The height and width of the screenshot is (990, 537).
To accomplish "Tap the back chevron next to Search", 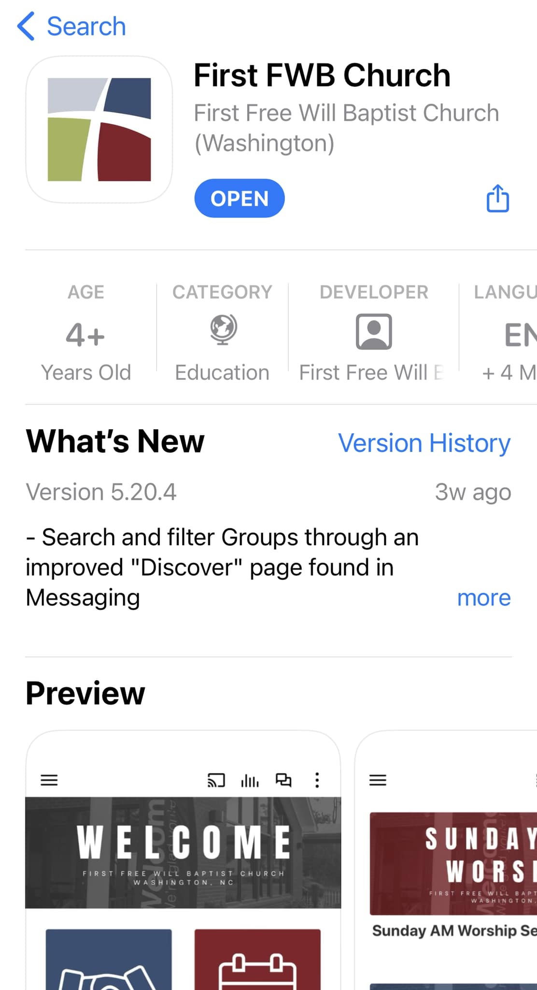I will tap(26, 26).
